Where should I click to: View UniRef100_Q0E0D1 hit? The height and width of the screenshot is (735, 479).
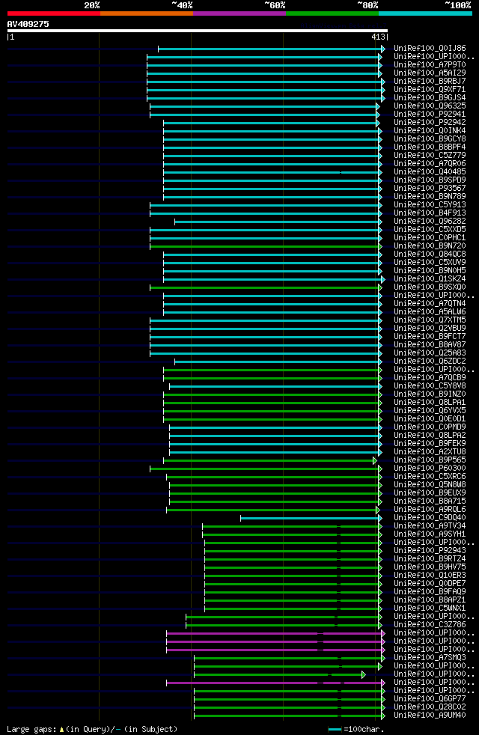(430, 418)
